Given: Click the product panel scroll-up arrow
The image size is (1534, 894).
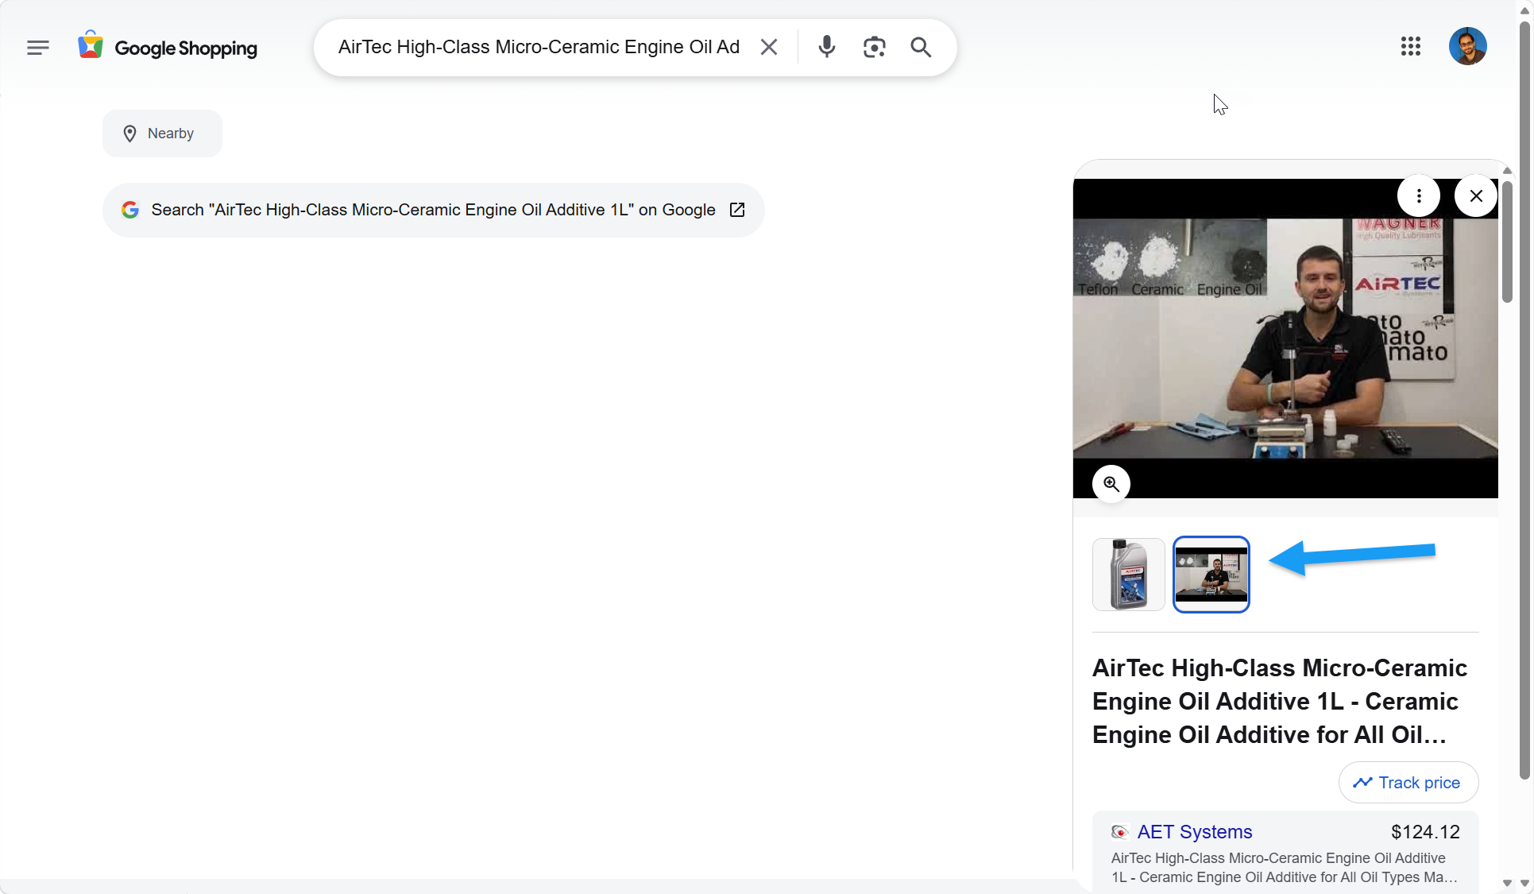Looking at the screenshot, I should click(x=1506, y=171).
